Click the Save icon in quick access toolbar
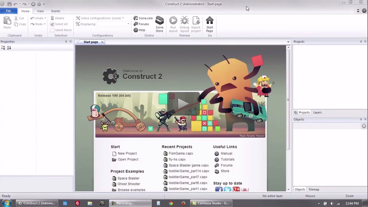This screenshot has height=207, width=368. click(x=9, y=4)
